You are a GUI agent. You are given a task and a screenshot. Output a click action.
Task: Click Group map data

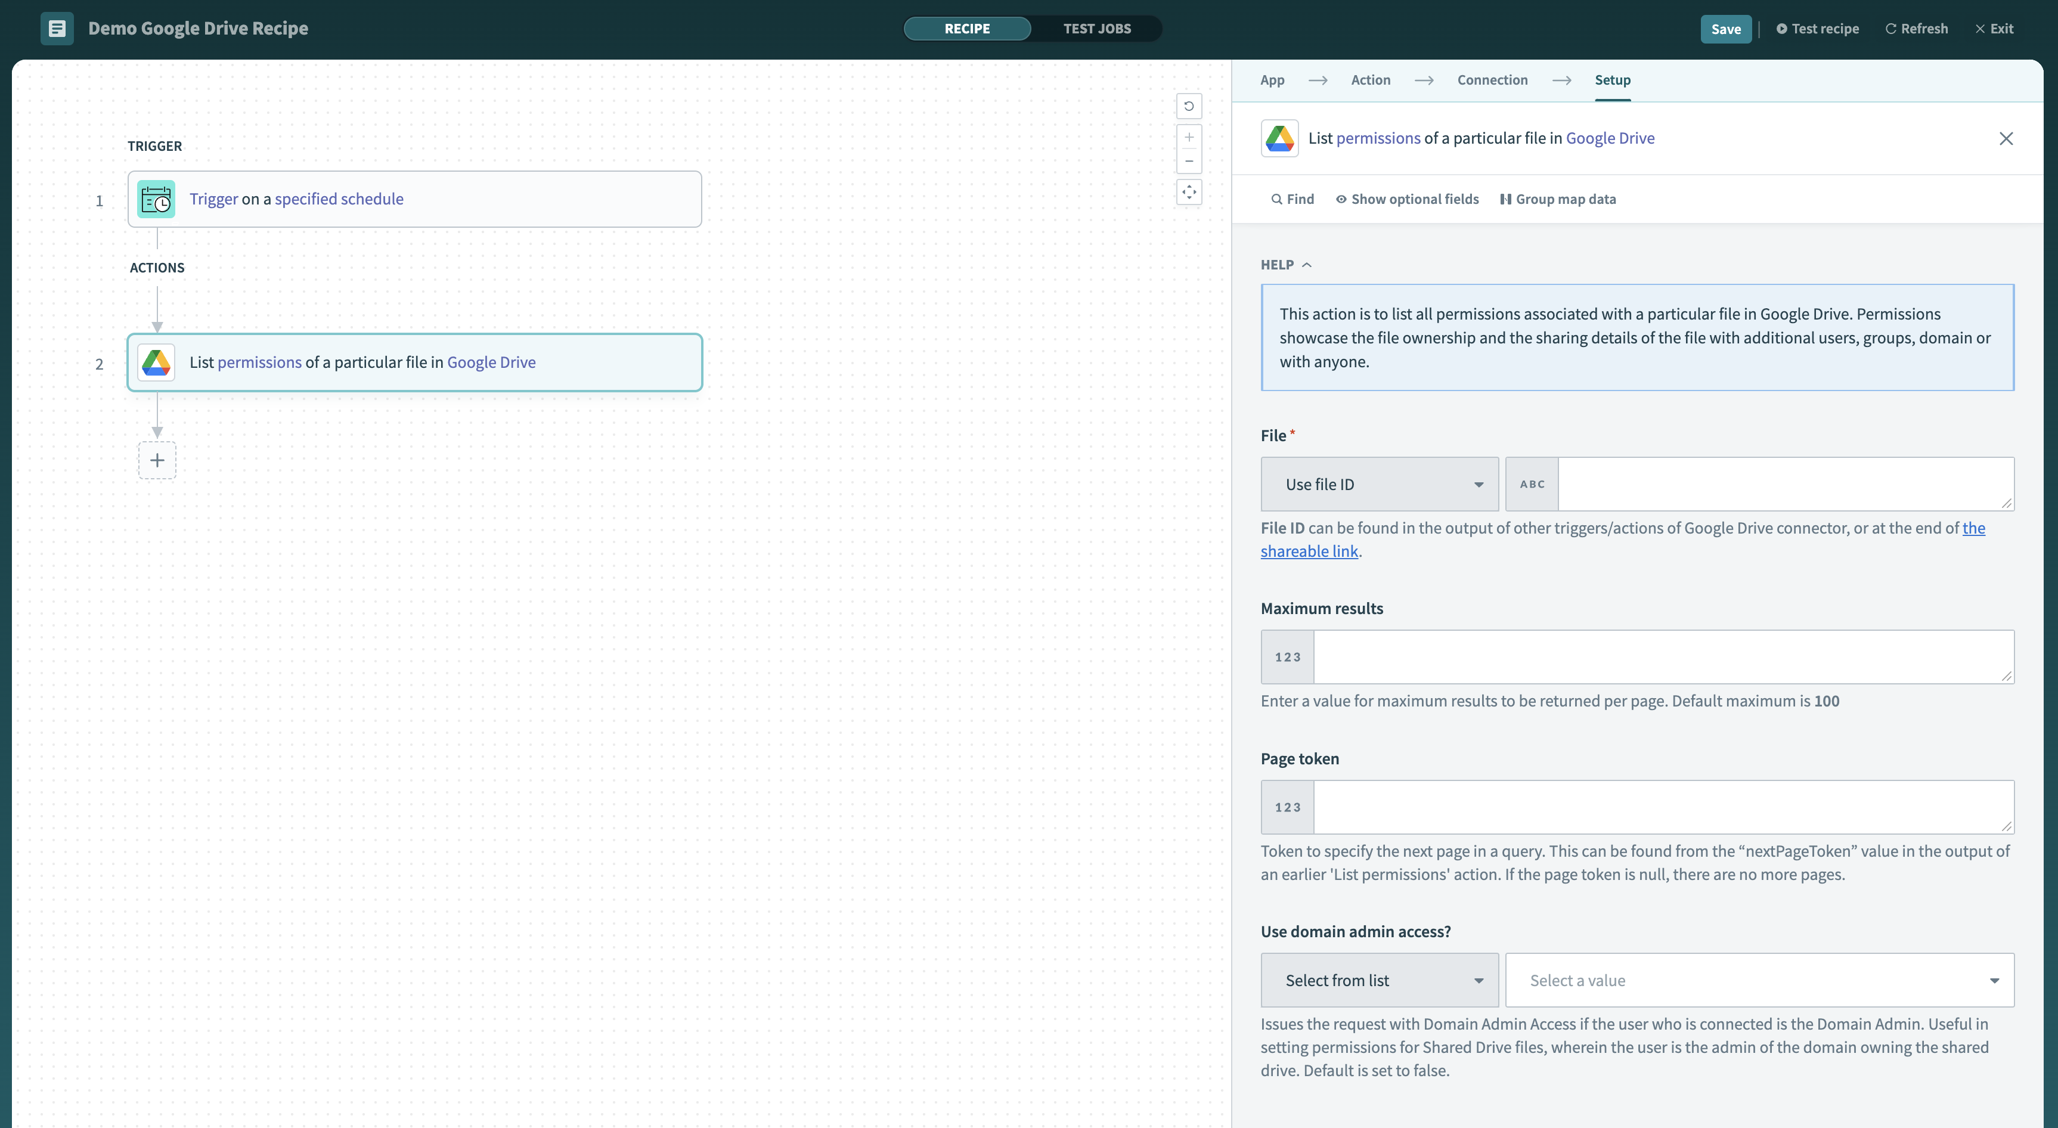pos(1557,199)
